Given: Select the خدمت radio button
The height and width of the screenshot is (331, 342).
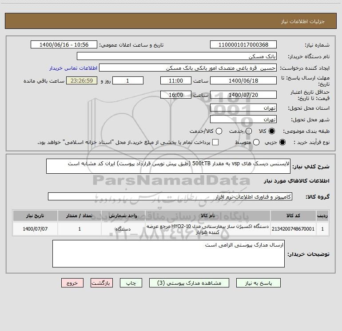Looking at the screenshot, I should 249,131.
